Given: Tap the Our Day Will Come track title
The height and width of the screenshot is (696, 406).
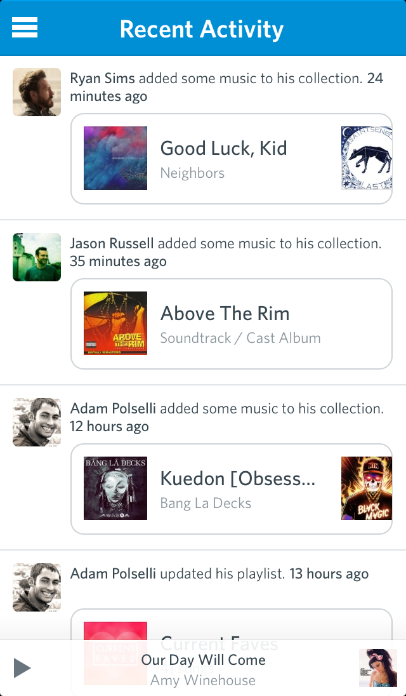Looking at the screenshot, I should pos(203,660).
